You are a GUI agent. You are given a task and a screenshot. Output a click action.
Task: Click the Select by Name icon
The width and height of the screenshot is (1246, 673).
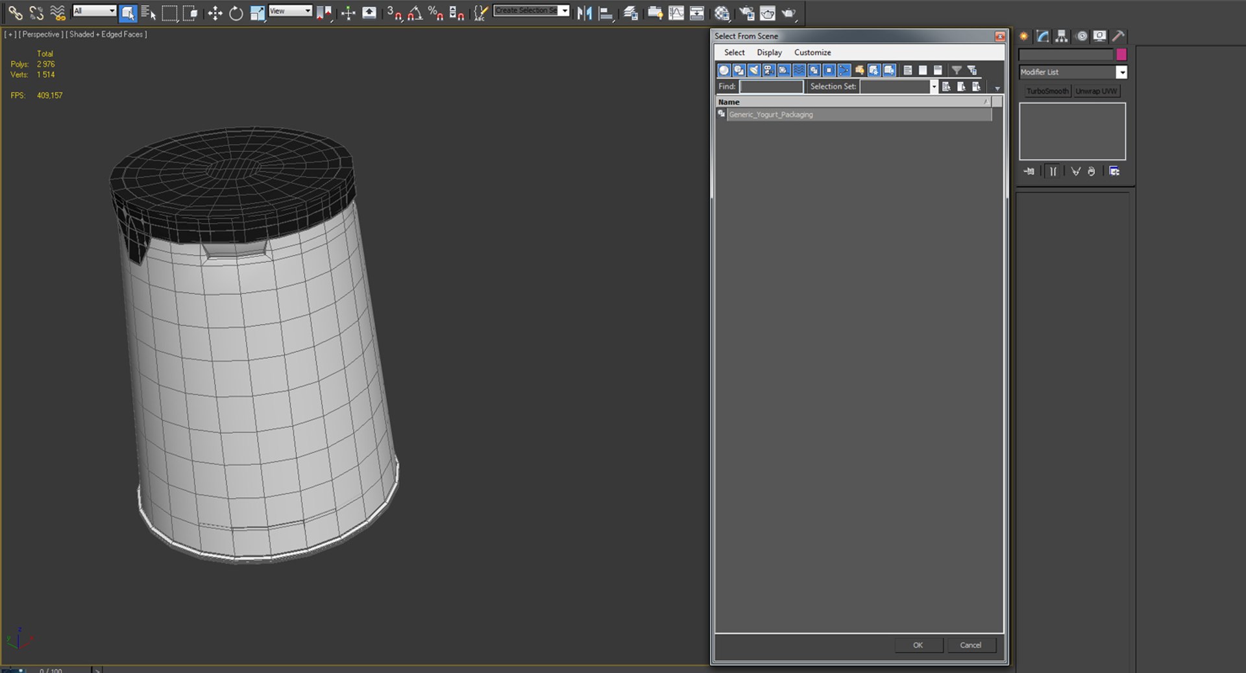(148, 13)
